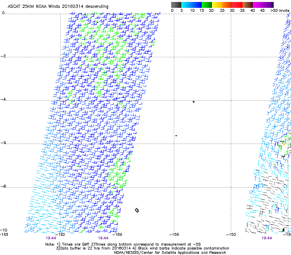The image size is (291, 255).
Task: Click the '15' legend scale label
Action: click(x=202, y=11)
